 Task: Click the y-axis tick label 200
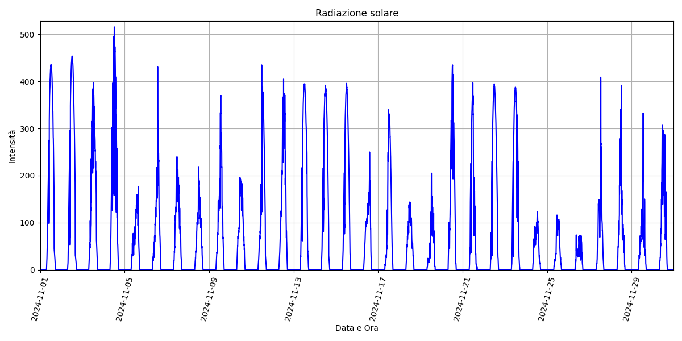click(27, 176)
